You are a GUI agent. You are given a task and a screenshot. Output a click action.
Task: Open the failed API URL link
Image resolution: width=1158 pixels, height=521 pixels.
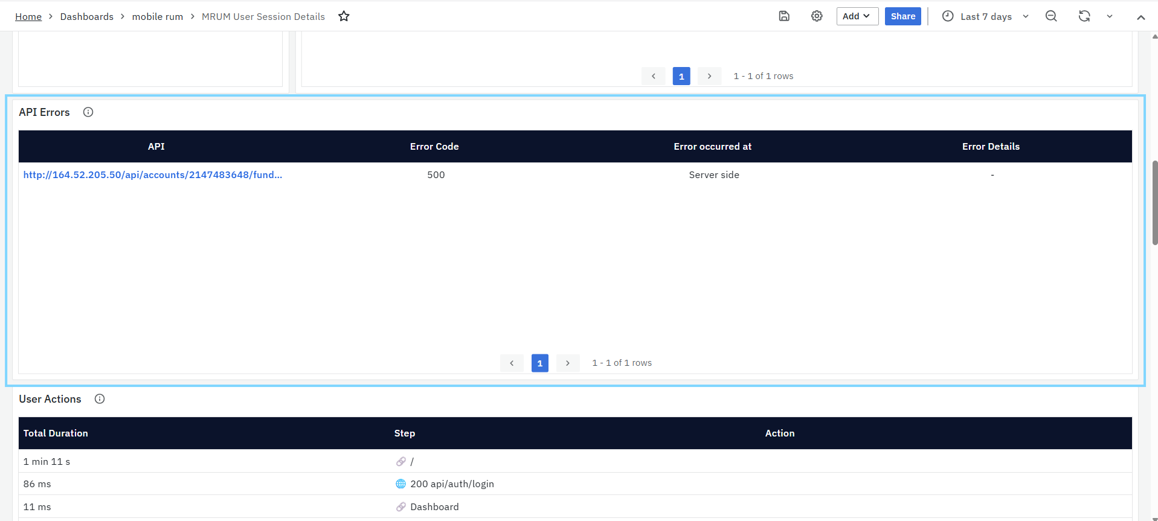point(152,175)
